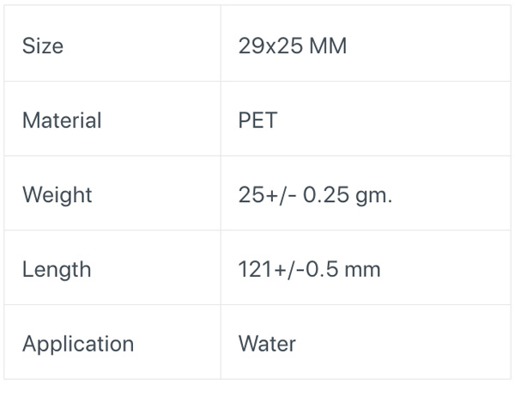Click the 0.25 tolerance in Weight row
The image size is (515, 404).
(326, 195)
